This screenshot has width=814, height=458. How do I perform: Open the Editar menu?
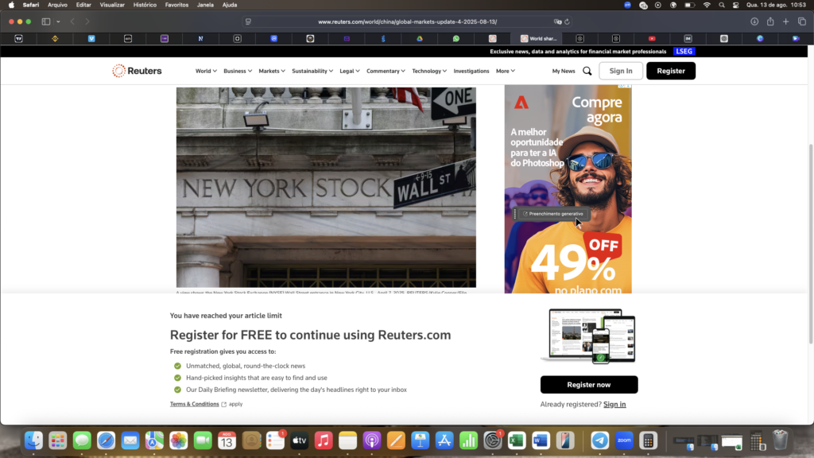click(83, 5)
